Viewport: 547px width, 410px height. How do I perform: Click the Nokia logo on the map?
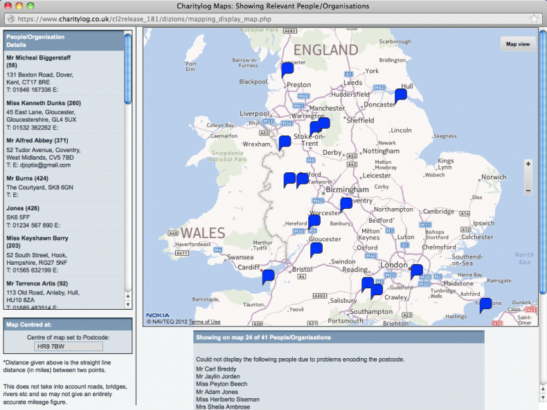coord(158,315)
